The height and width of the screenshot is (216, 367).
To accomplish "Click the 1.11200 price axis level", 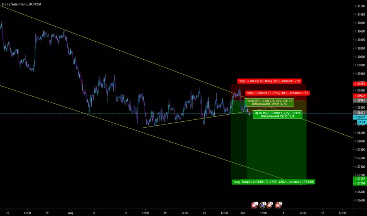I will (360, 6).
